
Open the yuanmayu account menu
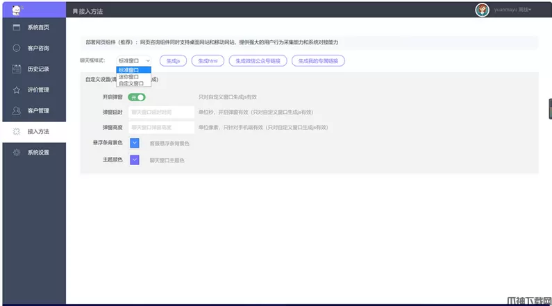click(512, 10)
